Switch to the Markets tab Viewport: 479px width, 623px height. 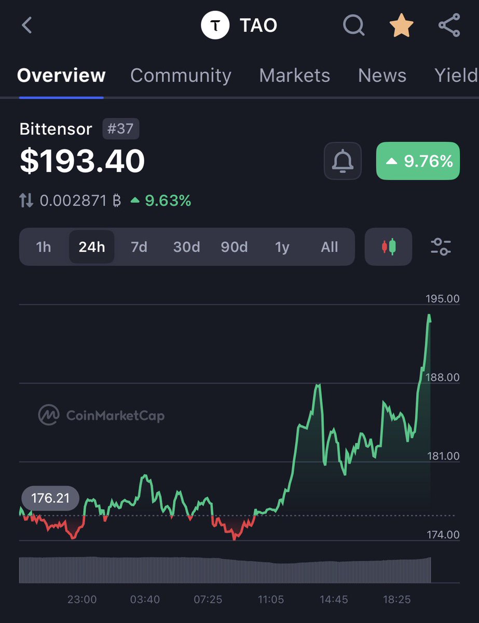point(294,76)
